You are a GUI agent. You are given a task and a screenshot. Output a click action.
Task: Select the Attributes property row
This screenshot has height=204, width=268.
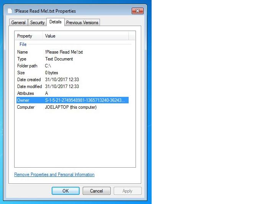click(x=72, y=93)
